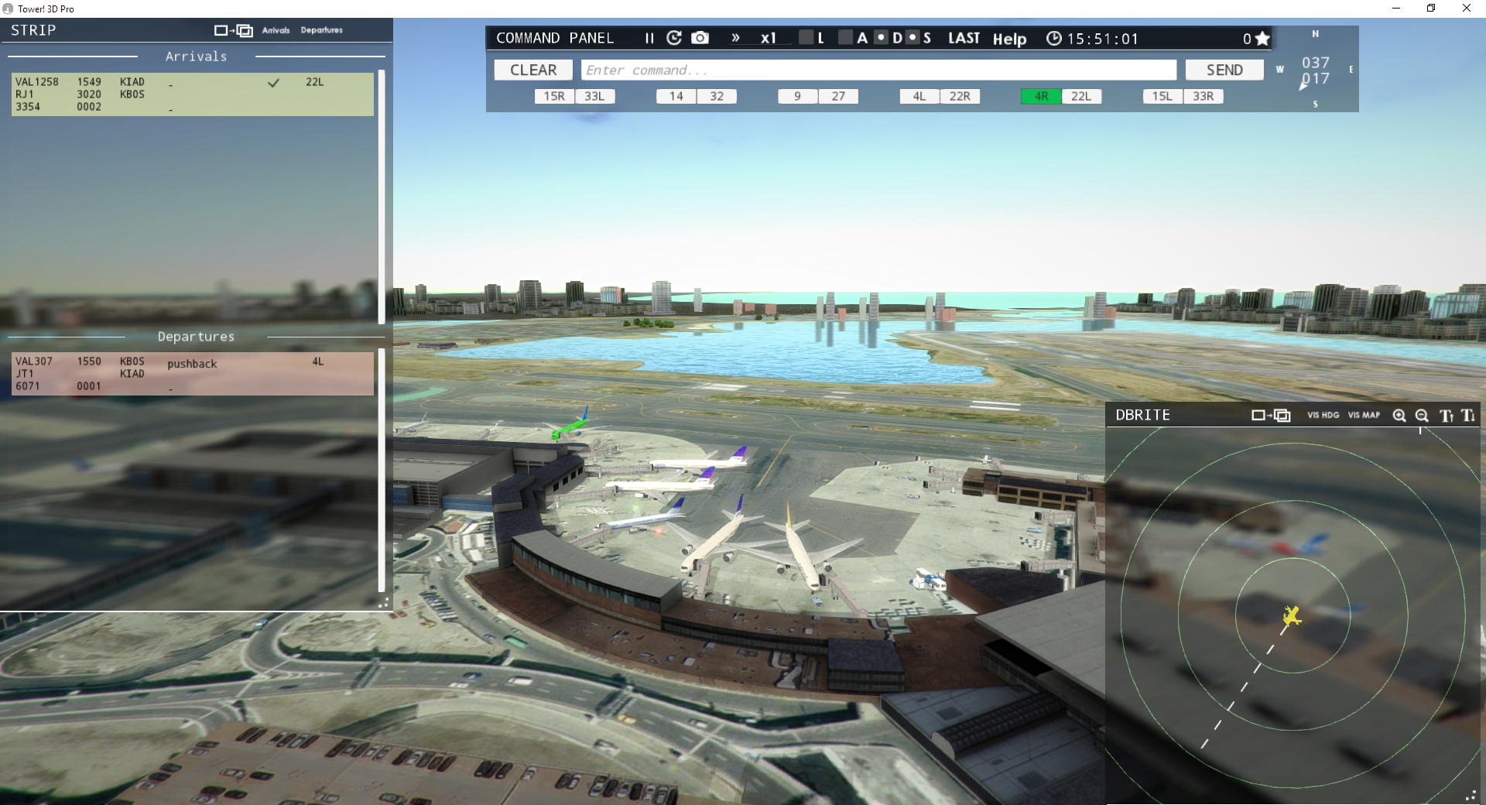This screenshot has width=1486, height=805.
Task: Switch to the Arrivals tab in STRIP
Action: click(276, 30)
